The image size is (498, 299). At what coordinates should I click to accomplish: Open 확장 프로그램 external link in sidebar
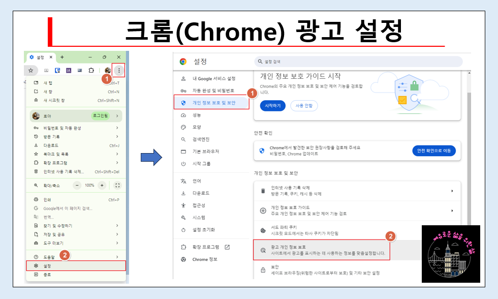pos(211,247)
